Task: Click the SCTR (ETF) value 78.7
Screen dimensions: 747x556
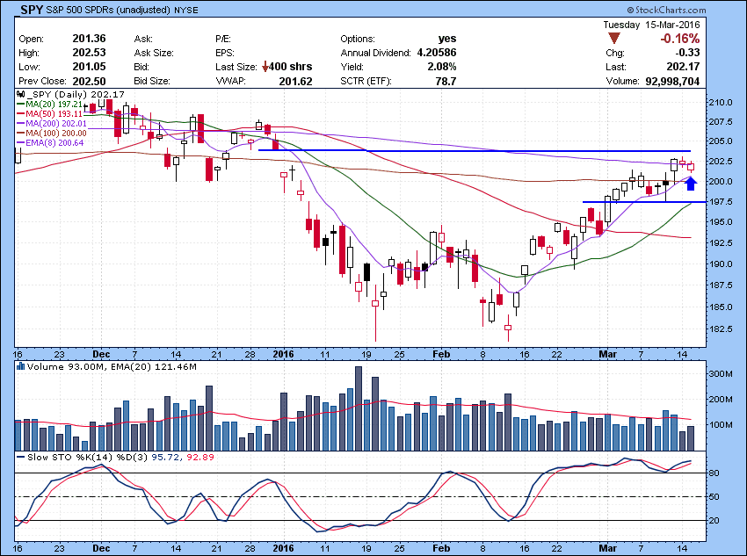Action: [x=446, y=82]
